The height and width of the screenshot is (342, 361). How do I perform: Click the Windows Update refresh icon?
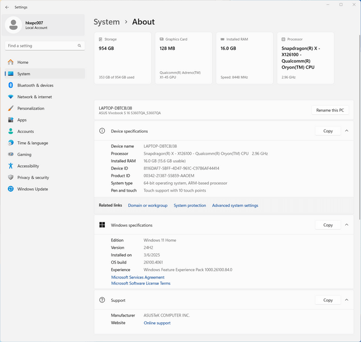coord(11,189)
